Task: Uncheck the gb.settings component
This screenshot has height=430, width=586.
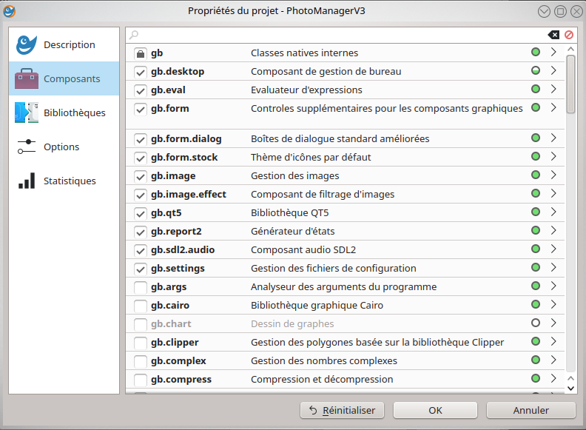Action: coord(140,269)
